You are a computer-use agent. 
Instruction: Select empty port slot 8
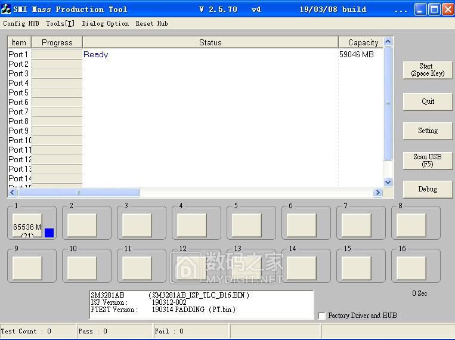tap(411, 225)
